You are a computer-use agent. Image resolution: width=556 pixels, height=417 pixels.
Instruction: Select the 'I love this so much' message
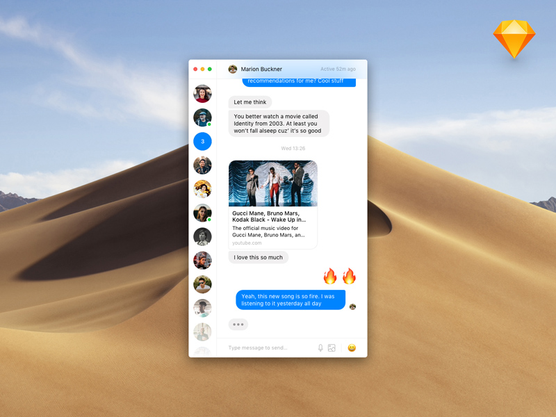[x=258, y=257]
